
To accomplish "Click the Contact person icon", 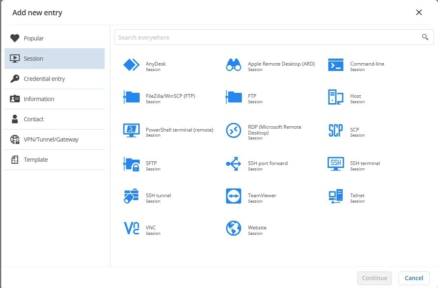I will [15, 119].
